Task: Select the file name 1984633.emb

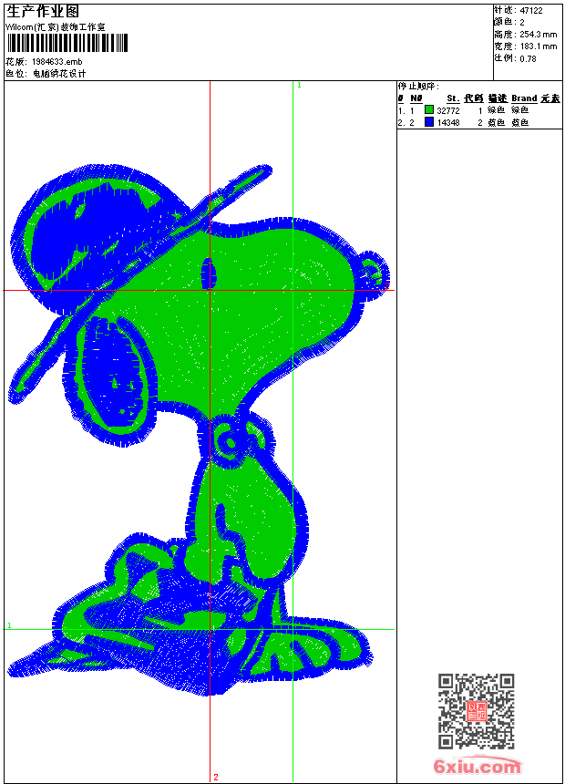Action: [57, 62]
